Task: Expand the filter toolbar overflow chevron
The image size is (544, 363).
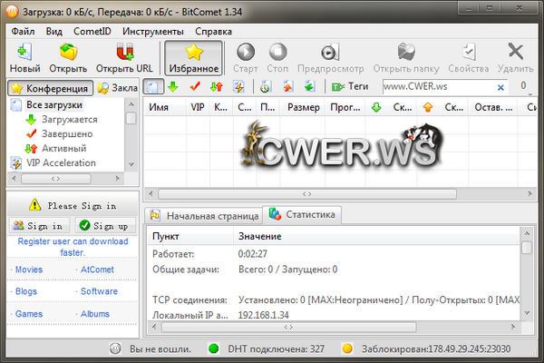Action: point(530,94)
